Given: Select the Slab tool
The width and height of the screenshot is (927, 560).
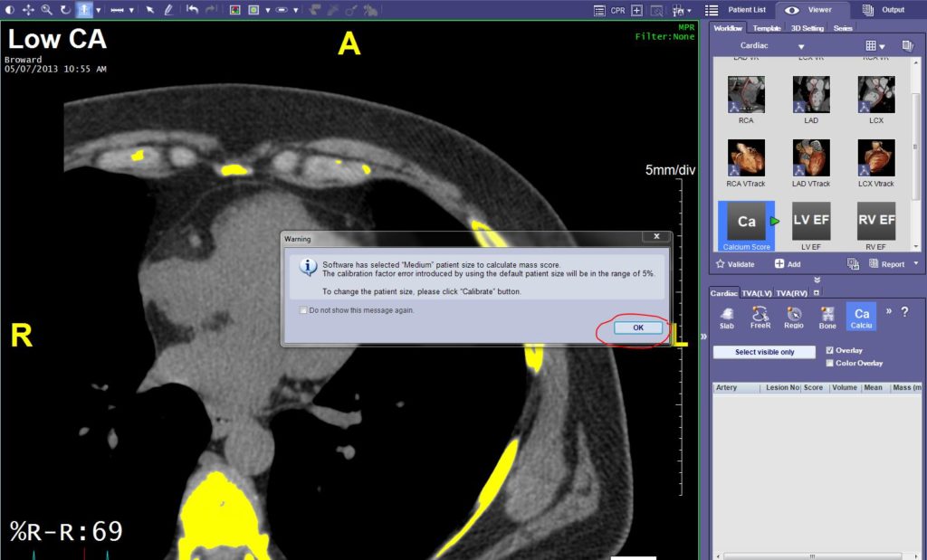Looking at the screenshot, I should (x=727, y=318).
